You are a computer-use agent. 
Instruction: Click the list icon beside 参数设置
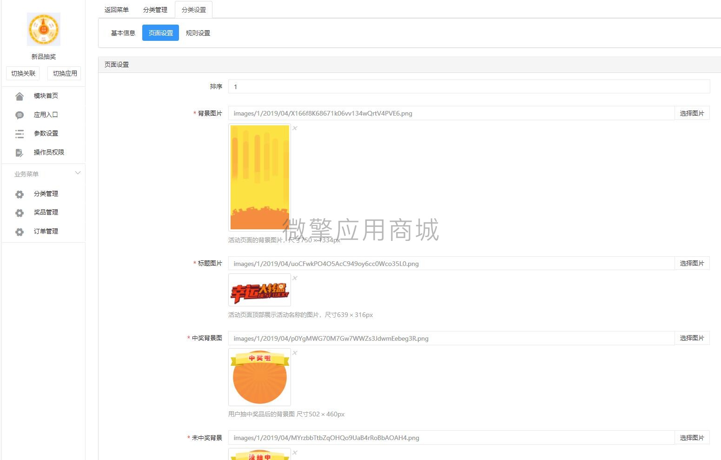point(20,134)
